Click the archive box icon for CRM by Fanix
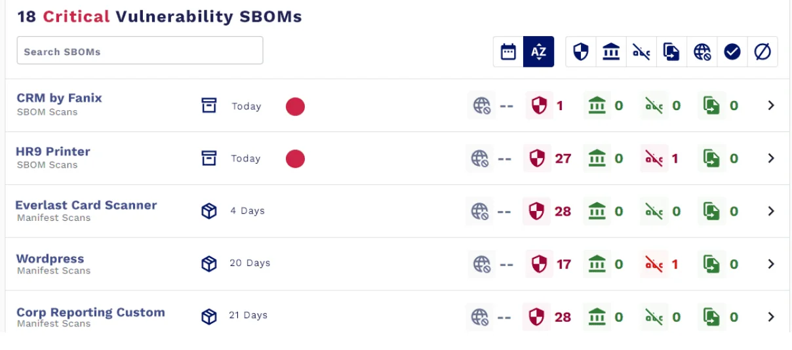 [x=209, y=106]
